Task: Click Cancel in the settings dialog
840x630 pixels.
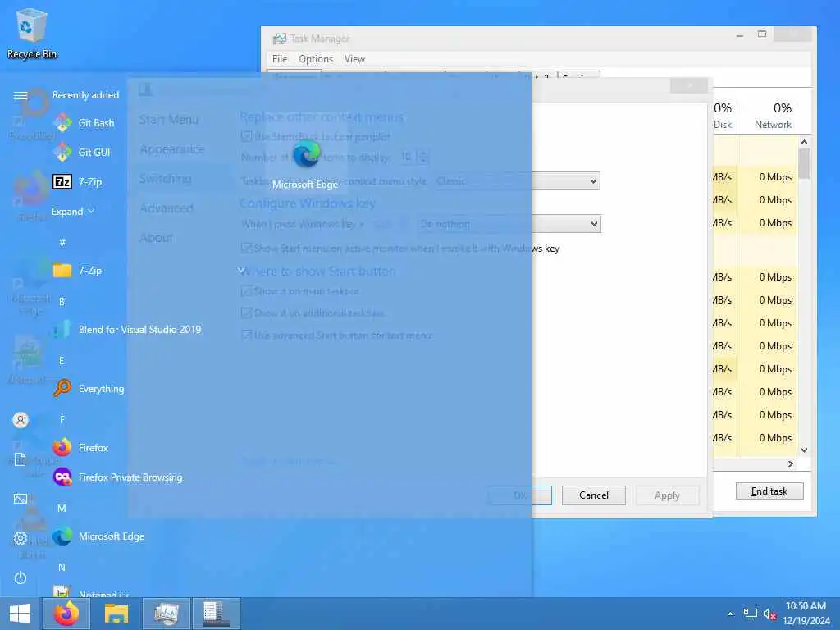Action: point(594,495)
